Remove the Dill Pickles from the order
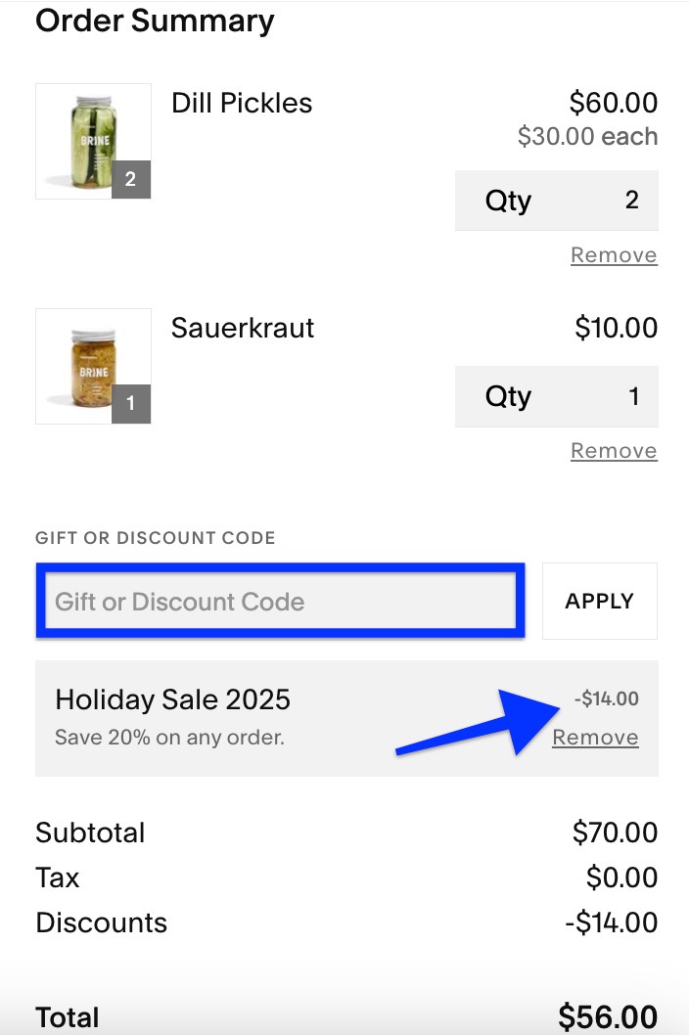 pyautogui.click(x=614, y=253)
